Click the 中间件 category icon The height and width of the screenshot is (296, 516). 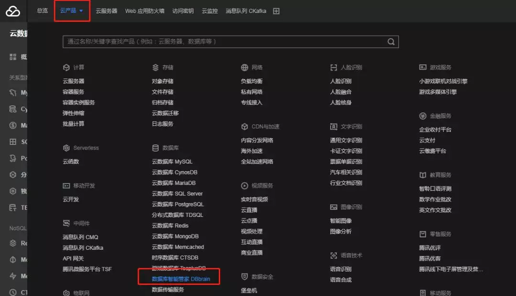point(66,224)
